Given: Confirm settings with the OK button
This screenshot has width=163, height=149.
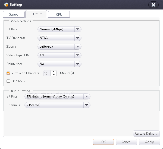Looking at the screenshot, I should tap(104, 142).
